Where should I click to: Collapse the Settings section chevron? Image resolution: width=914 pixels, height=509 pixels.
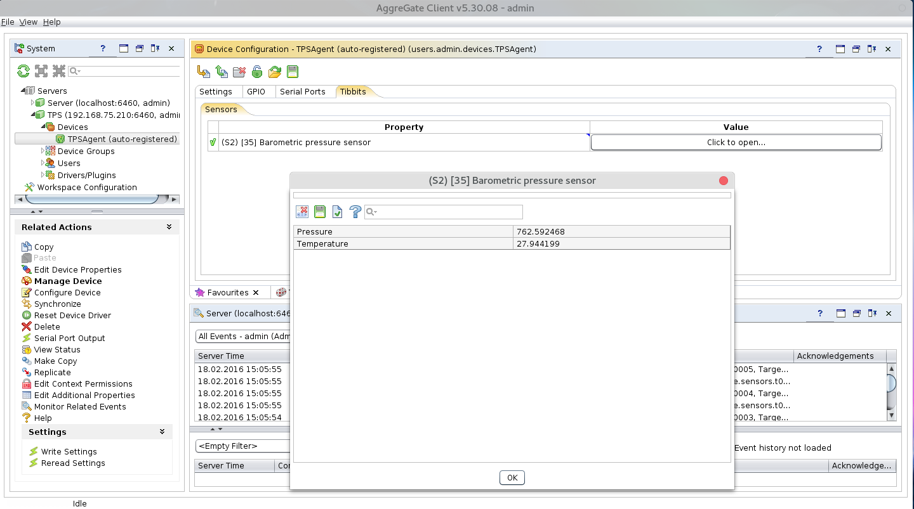tap(162, 432)
